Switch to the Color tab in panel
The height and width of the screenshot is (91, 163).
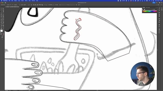144,8
